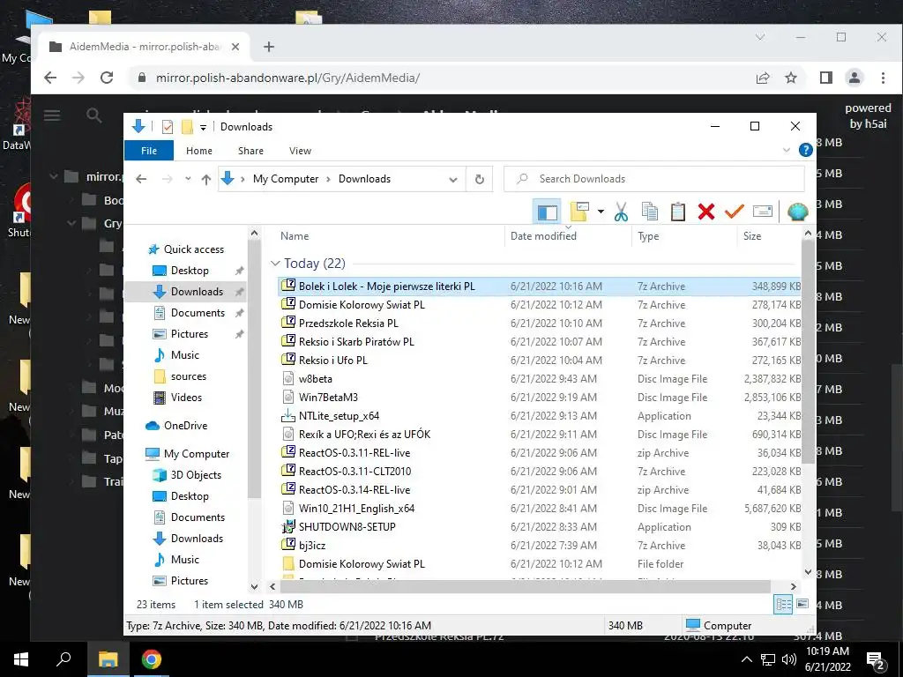Open the address bar history dropdown
This screenshot has width=903, height=677.
[x=453, y=179]
